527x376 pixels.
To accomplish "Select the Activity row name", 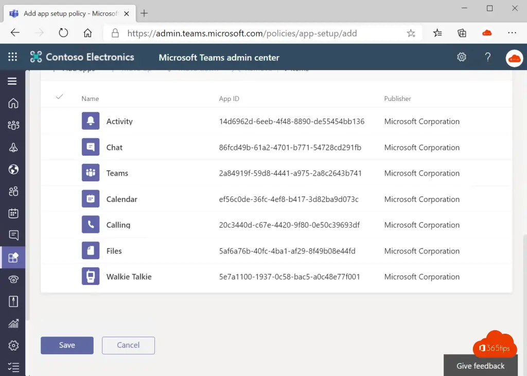I will 119,122.
